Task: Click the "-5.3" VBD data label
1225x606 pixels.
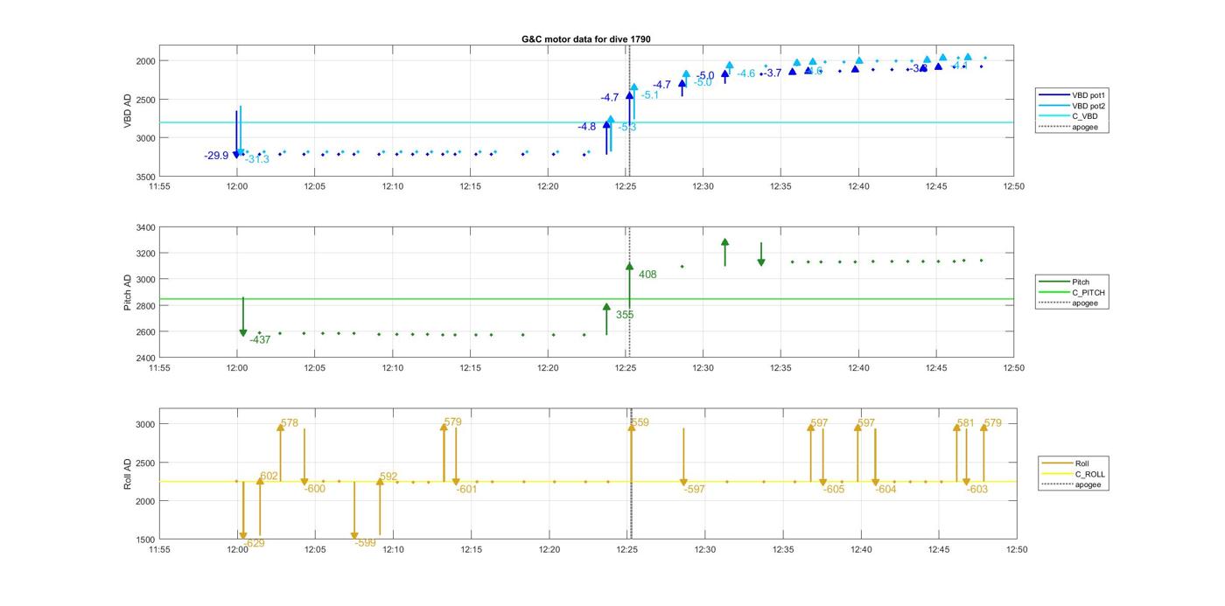Action: (x=627, y=128)
